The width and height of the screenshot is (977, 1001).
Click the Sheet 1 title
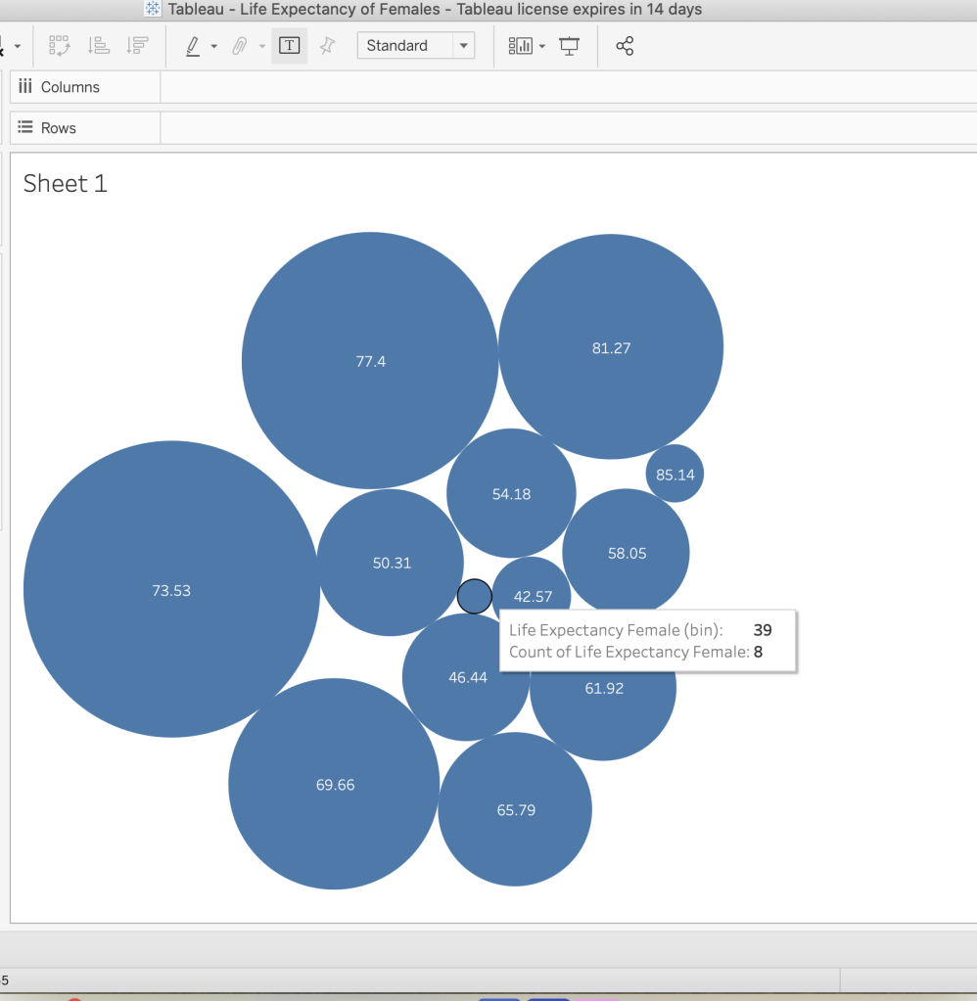pos(66,183)
